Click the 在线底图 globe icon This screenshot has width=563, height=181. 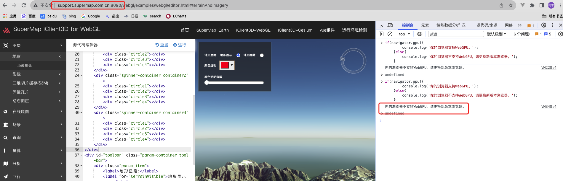(x=5, y=112)
